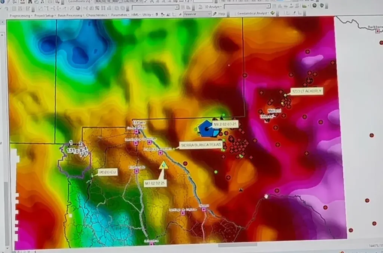
Task: Click the 'Odessa' map label
Action: click(266, 117)
